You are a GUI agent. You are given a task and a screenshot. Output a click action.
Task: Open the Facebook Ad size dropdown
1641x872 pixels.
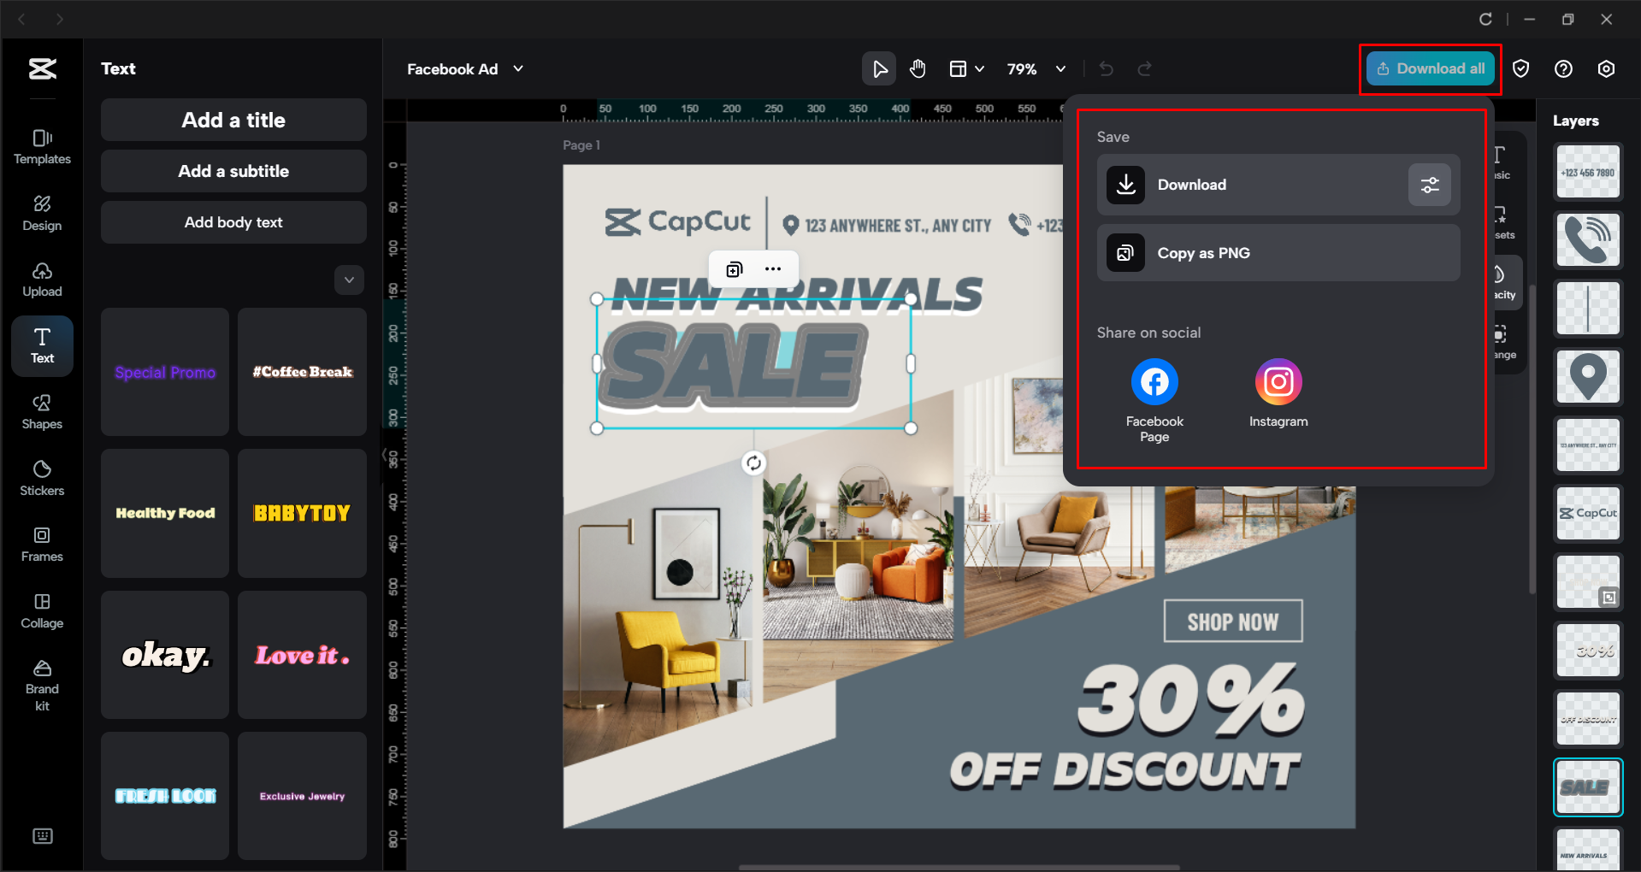point(517,69)
